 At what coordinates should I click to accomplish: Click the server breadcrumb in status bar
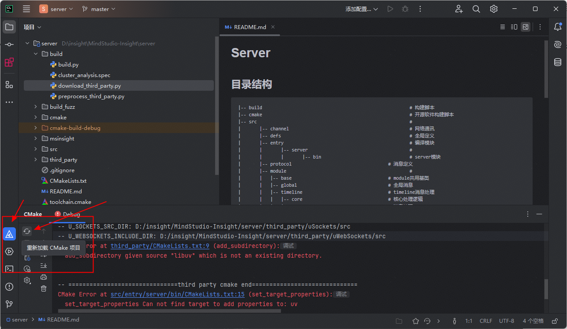pos(17,320)
